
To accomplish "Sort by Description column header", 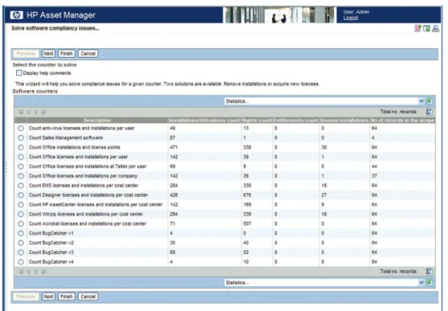I will coord(97,121).
